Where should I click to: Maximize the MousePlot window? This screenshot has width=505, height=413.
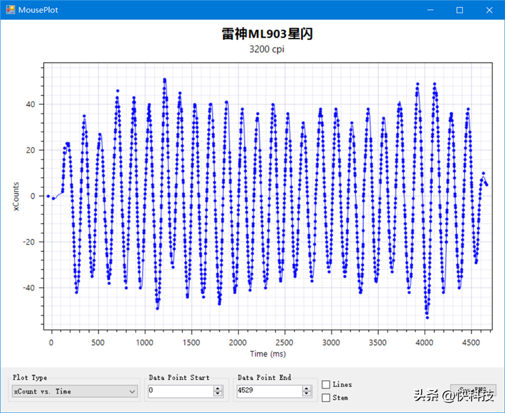(x=460, y=9)
